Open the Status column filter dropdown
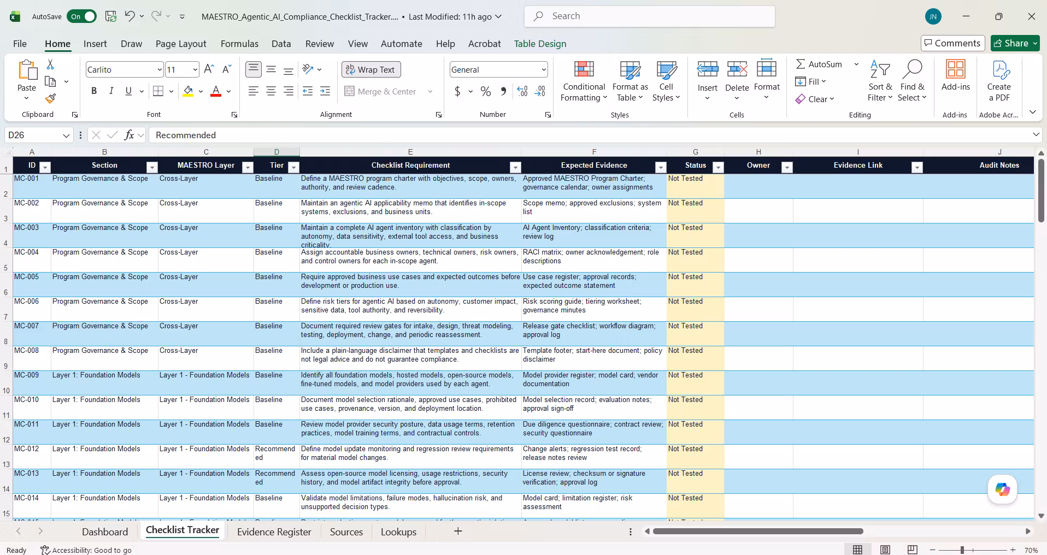Image resolution: width=1047 pixels, height=555 pixels. pos(719,168)
